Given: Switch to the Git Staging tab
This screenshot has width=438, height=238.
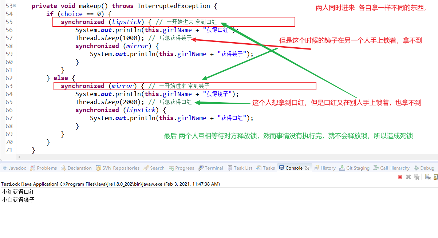Looking at the screenshot, I should pyautogui.click(x=354, y=168).
